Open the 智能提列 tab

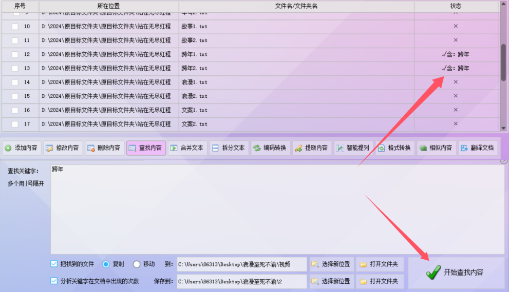coord(352,148)
